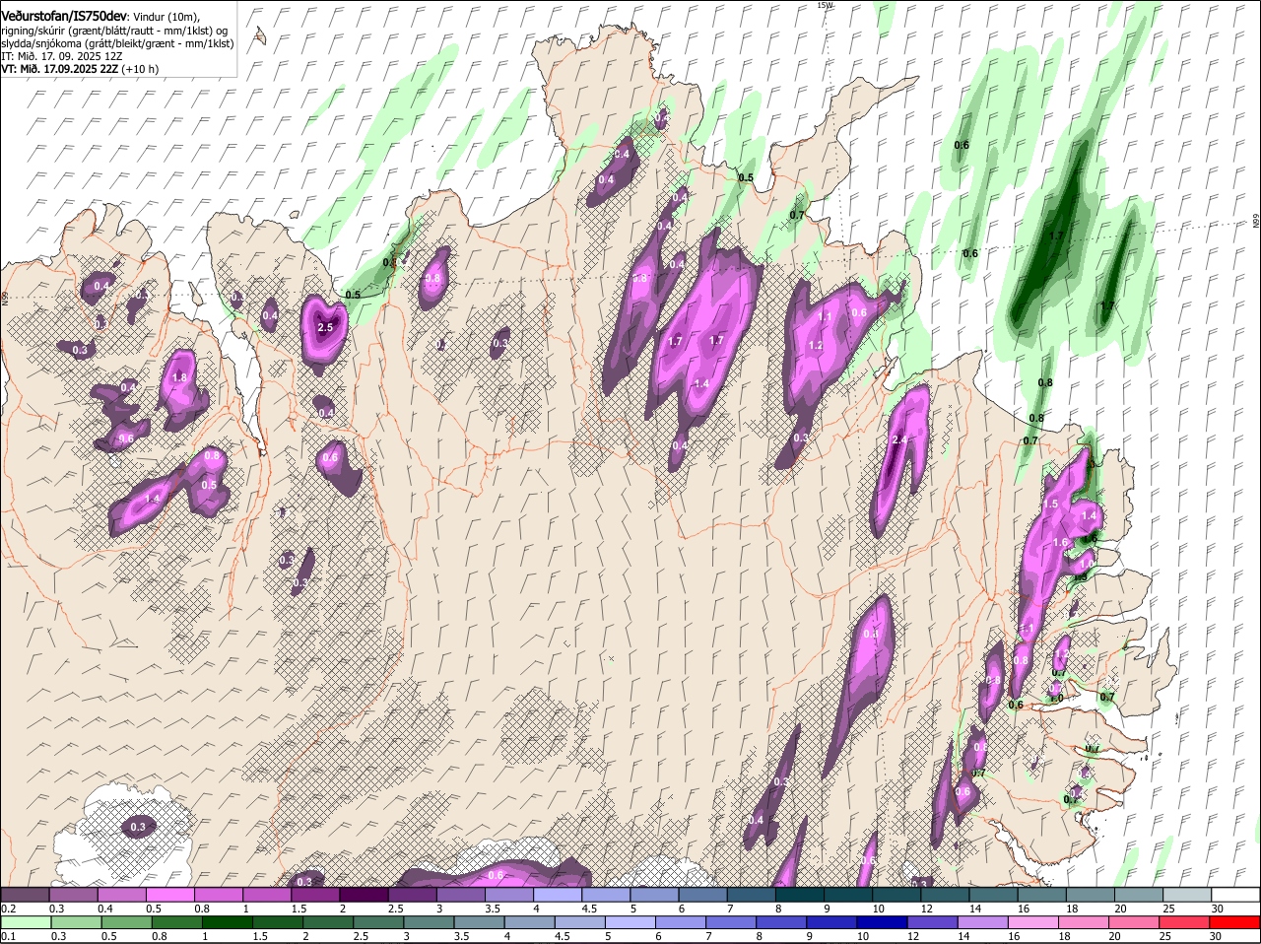The width and height of the screenshot is (1261, 944).
Task: Select snow legend swatch between 0.5 and 0.8
Action: pos(169,895)
